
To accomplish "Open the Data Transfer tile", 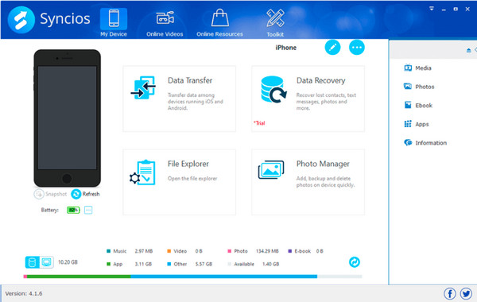I will click(179, 99).
